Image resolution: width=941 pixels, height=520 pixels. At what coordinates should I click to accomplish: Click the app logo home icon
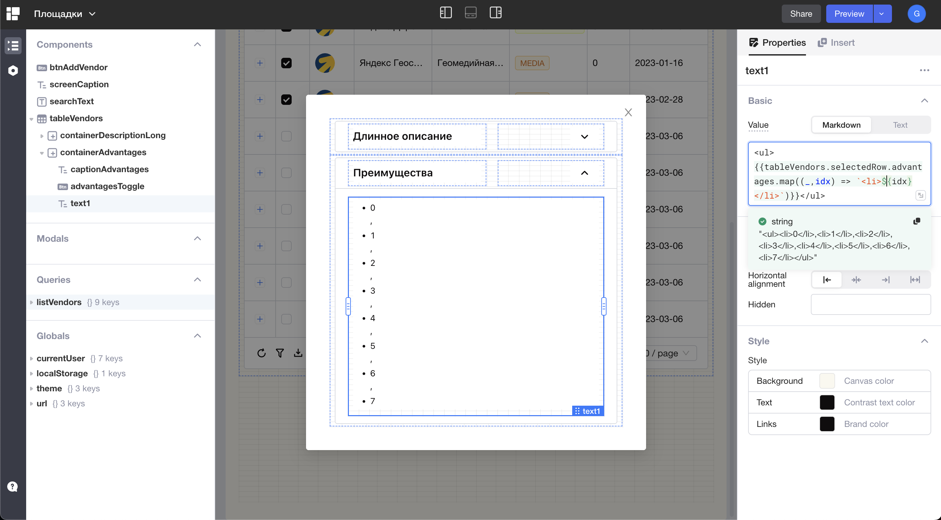pos(13,14)
